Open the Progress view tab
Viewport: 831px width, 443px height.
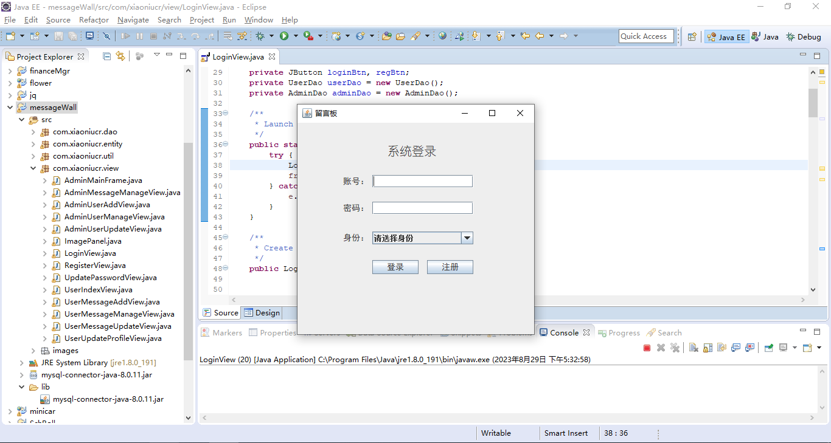pos(619,332)
